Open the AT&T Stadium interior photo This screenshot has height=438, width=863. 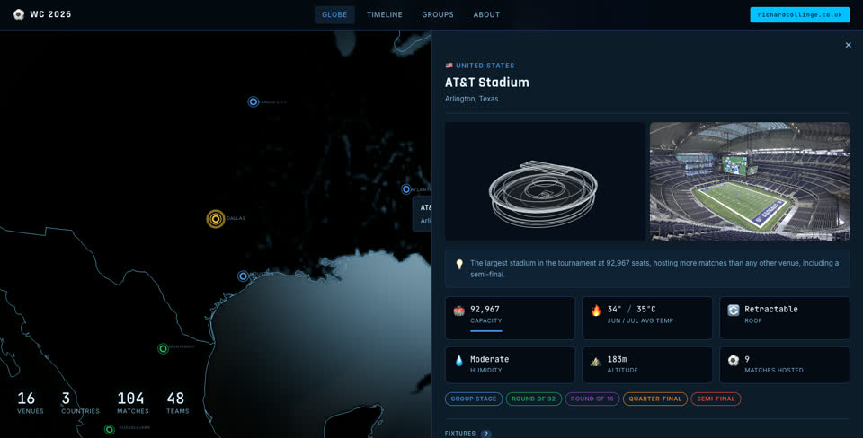click(750, 180)
